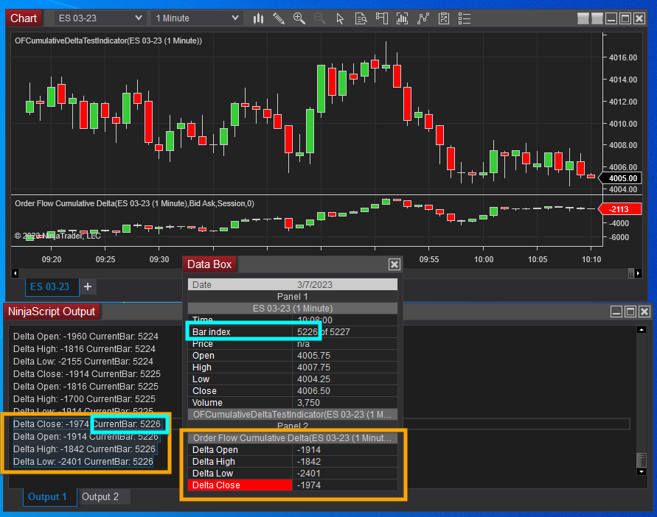
Task: Click the Delta Close row label
Action: (240, 485)
